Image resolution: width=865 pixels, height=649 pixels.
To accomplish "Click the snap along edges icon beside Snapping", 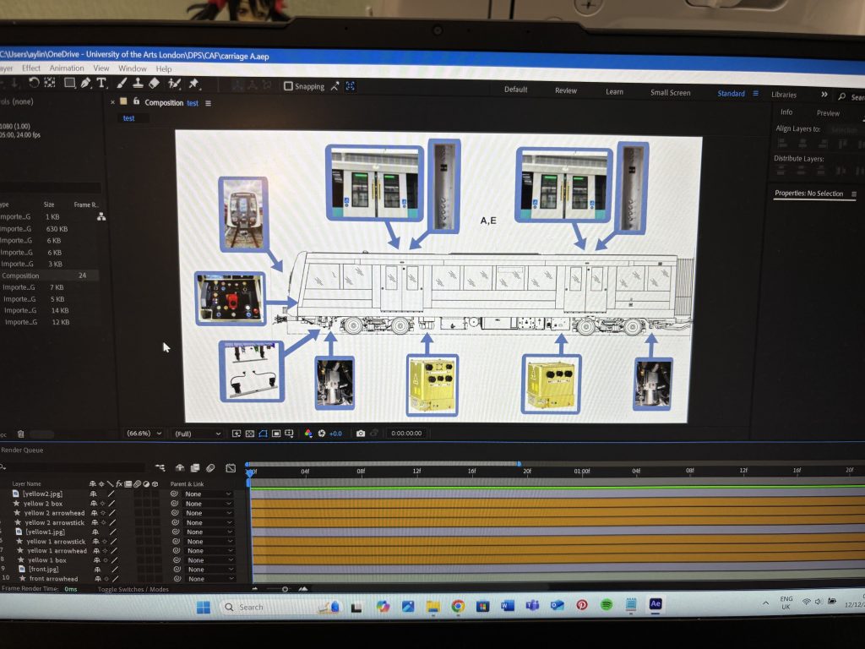I will pyautogui.click(x=335, y=86).
